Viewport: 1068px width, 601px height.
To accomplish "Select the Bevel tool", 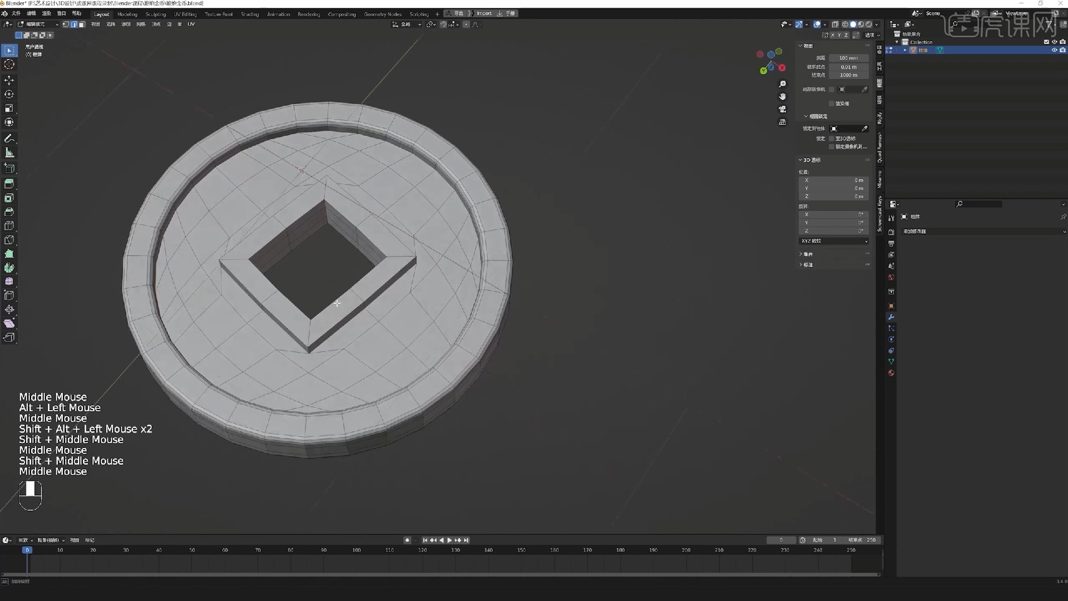I will click(9, 212).
